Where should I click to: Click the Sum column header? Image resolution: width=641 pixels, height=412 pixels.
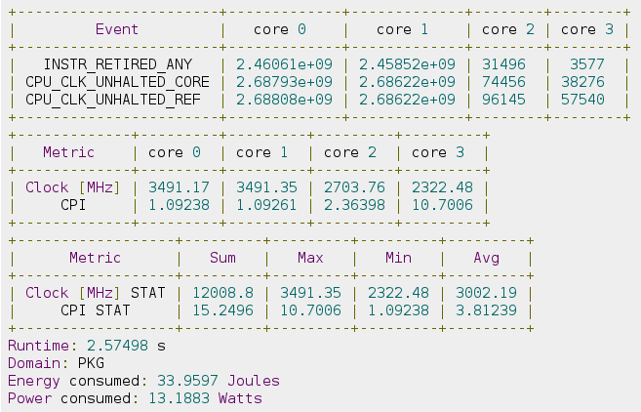pyautogui.click(x=221, y=258)
